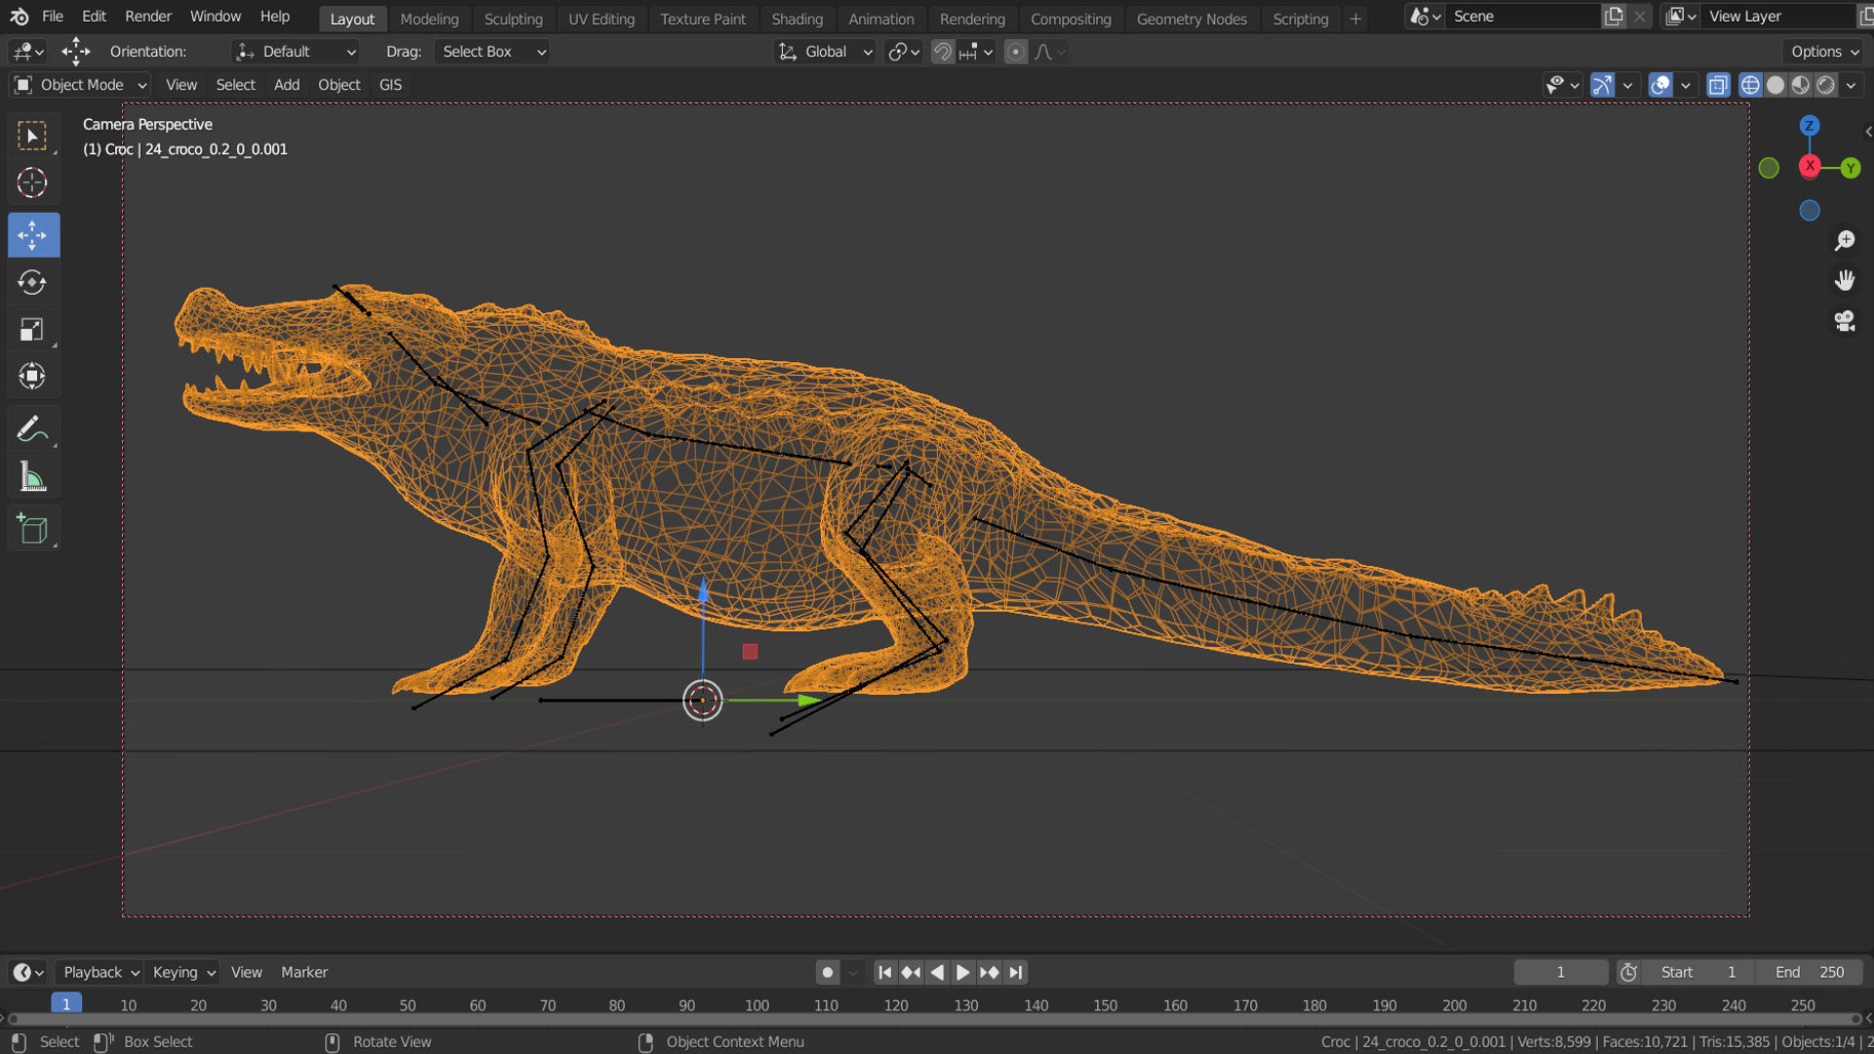The height and width of the screenshot is (1054, 1874).
Task: Open timeline Marker menu
Action: [x=305, y=972]
